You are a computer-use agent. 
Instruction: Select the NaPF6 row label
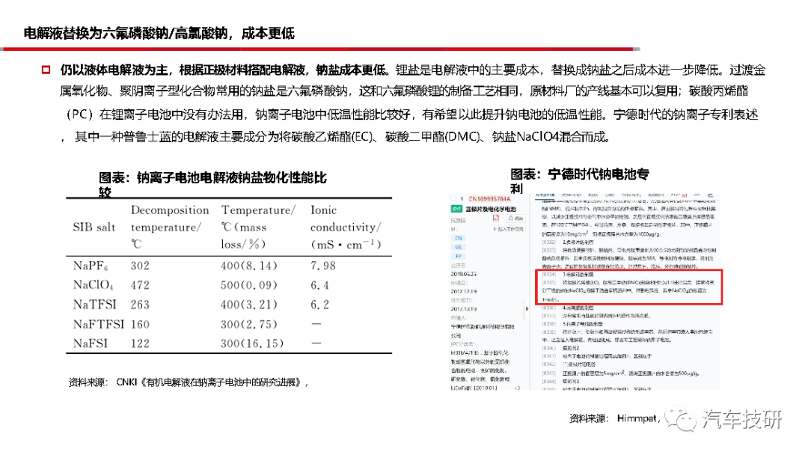[91, 266]
